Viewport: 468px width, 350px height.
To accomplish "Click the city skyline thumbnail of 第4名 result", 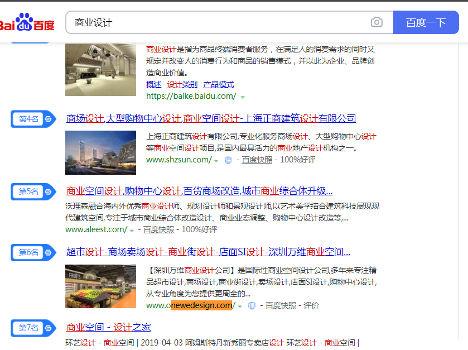I will (100, 152).
